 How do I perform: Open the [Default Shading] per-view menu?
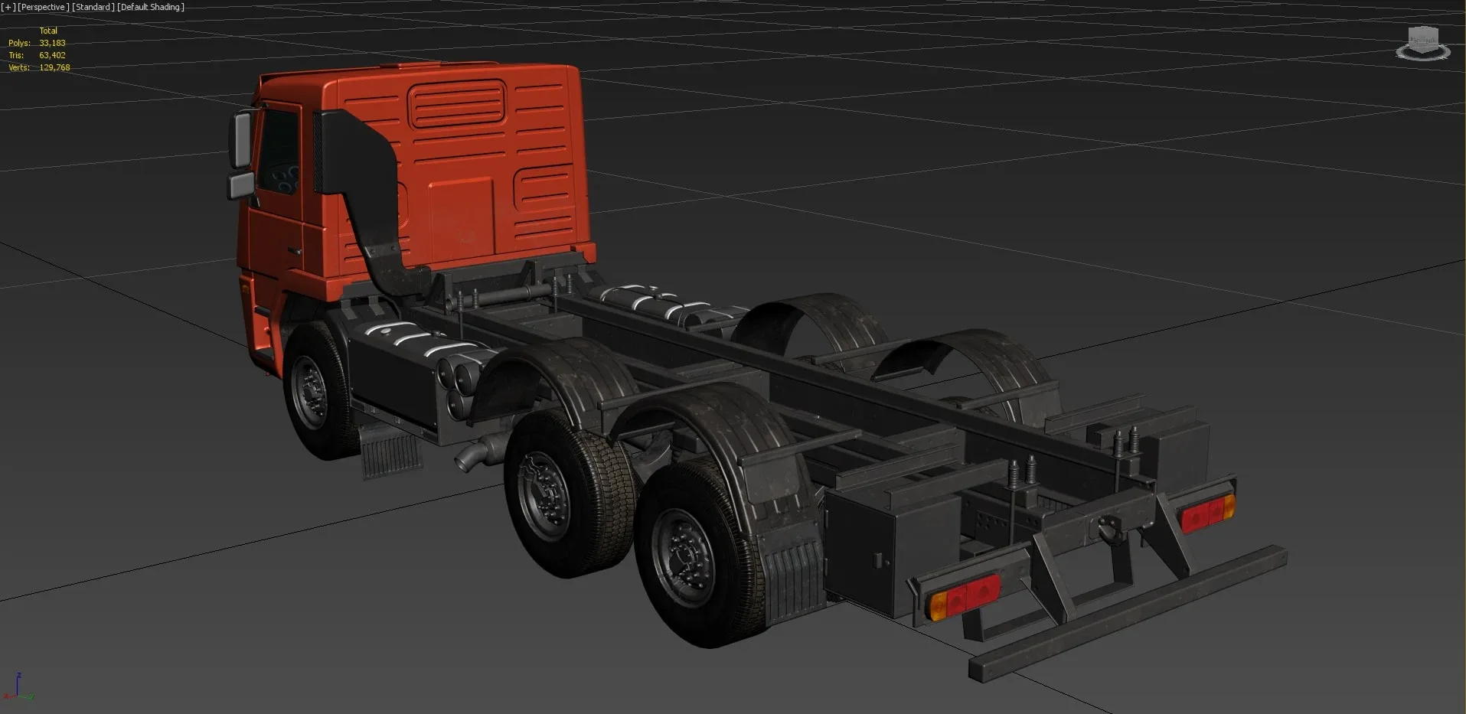[151, 7]
